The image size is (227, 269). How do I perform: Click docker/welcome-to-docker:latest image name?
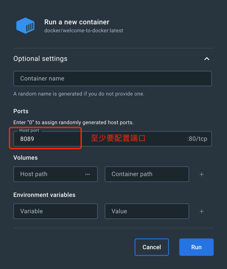(x=84, y=31)
